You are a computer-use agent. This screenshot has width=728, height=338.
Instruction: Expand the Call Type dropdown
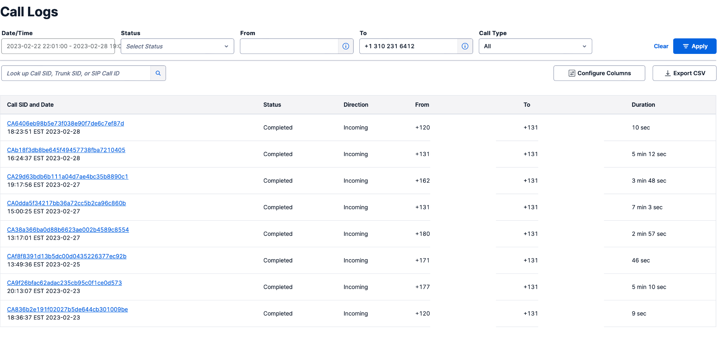(535, 46)
